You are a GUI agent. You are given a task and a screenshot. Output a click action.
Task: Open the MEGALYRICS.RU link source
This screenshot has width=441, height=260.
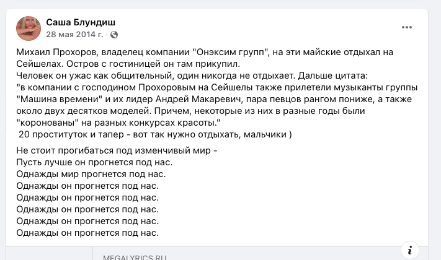coord(135,257)
